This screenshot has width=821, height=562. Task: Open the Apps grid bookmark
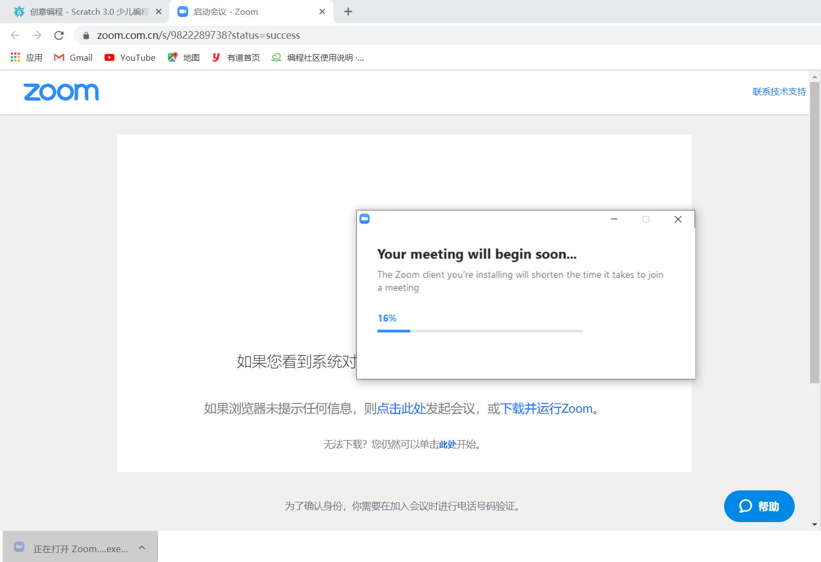pos(26,57)
